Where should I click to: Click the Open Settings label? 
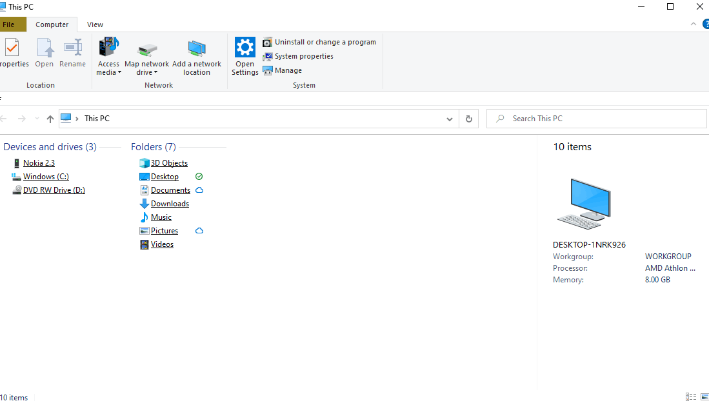tap(245, 68)
